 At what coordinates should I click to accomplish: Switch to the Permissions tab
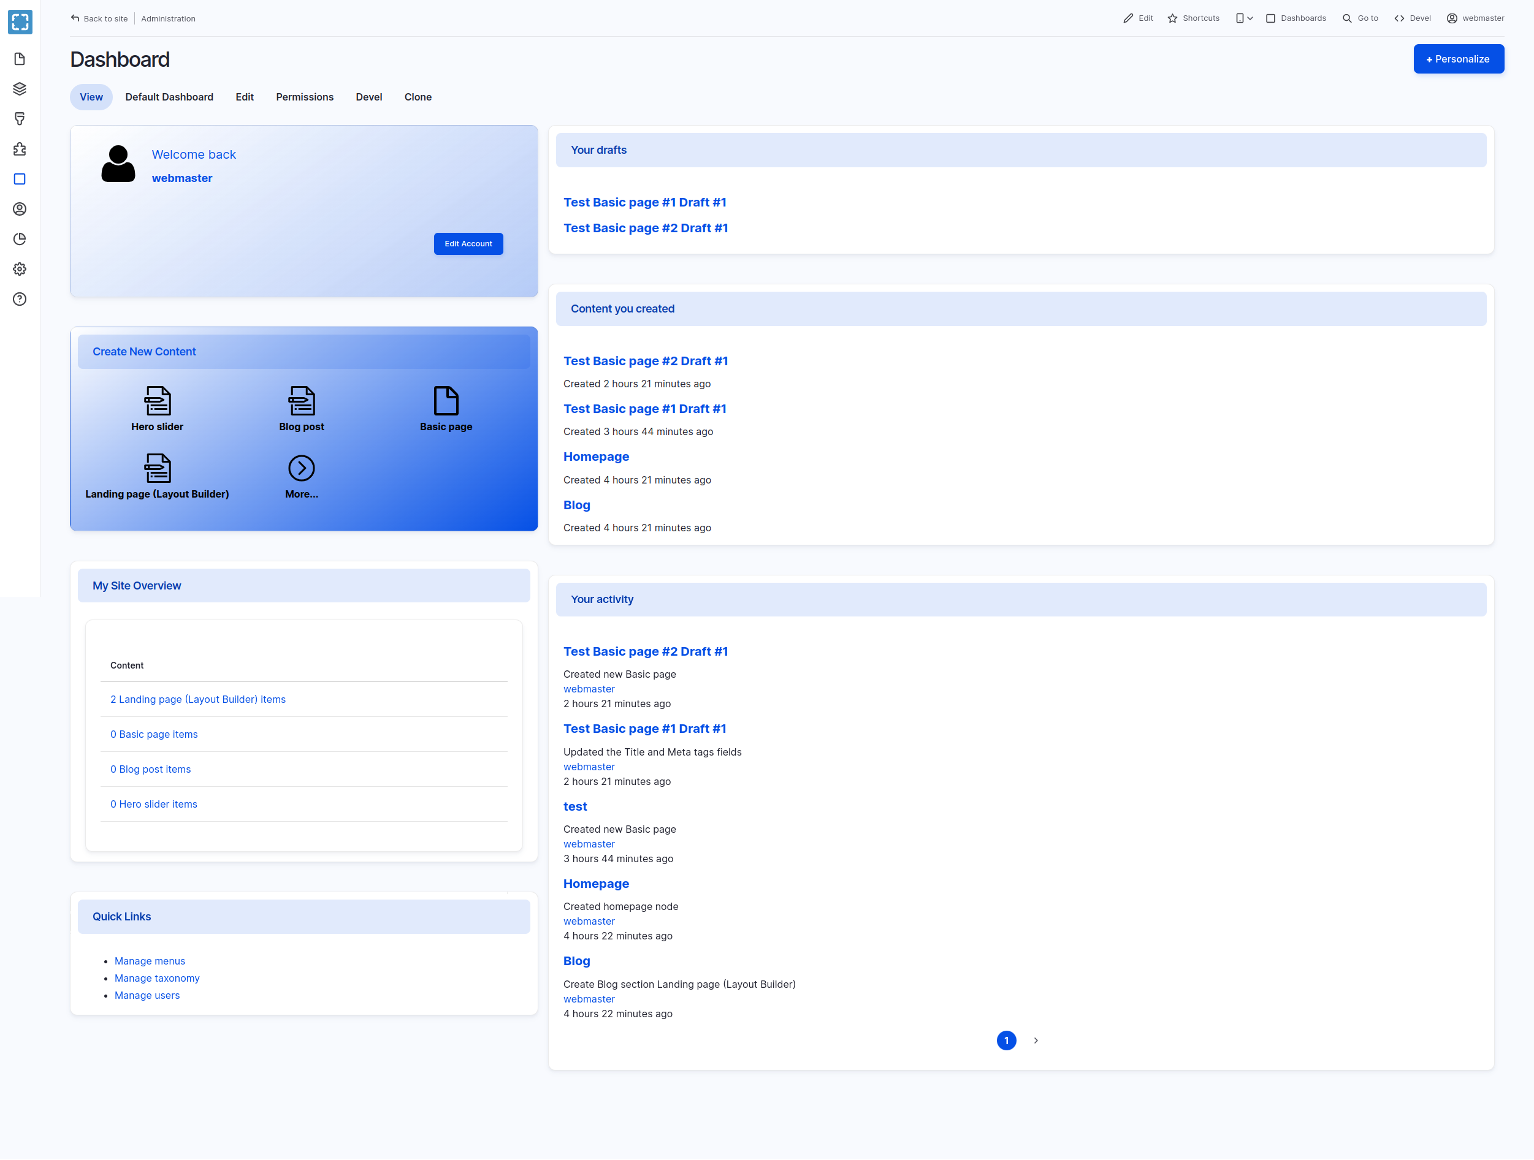point(305,97)
